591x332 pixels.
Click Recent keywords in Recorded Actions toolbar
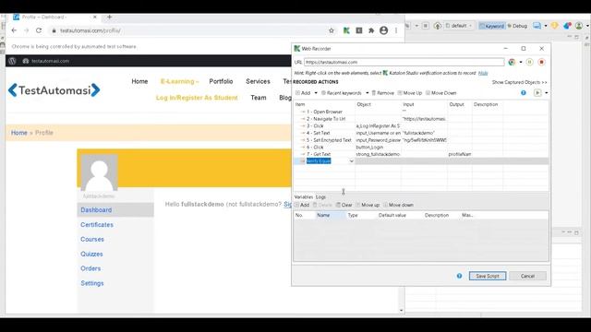pos(343,93)
